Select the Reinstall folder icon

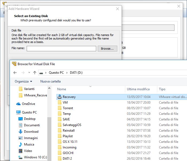(60, 130)
